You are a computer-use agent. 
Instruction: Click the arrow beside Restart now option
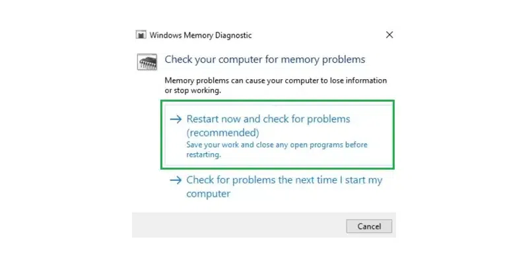pyautogui.click(x=176, y=119)
